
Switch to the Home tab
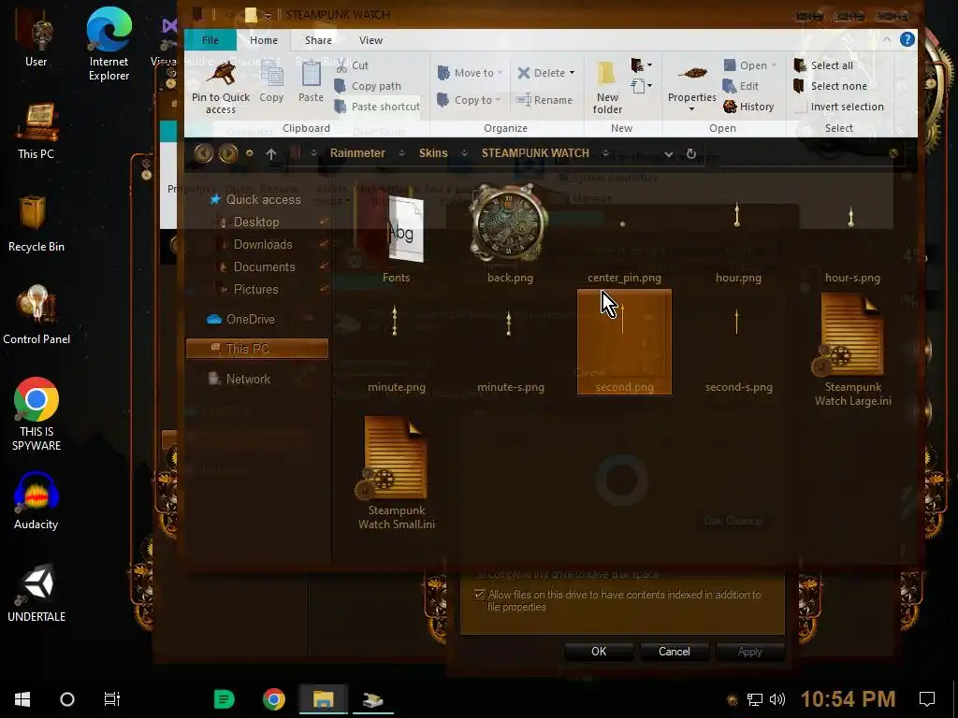(263, 39)
